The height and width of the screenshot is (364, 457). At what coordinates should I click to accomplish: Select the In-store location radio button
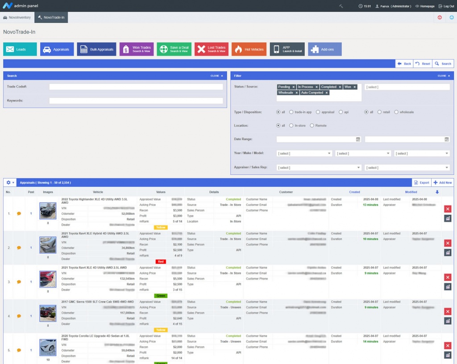pos(291,126)
